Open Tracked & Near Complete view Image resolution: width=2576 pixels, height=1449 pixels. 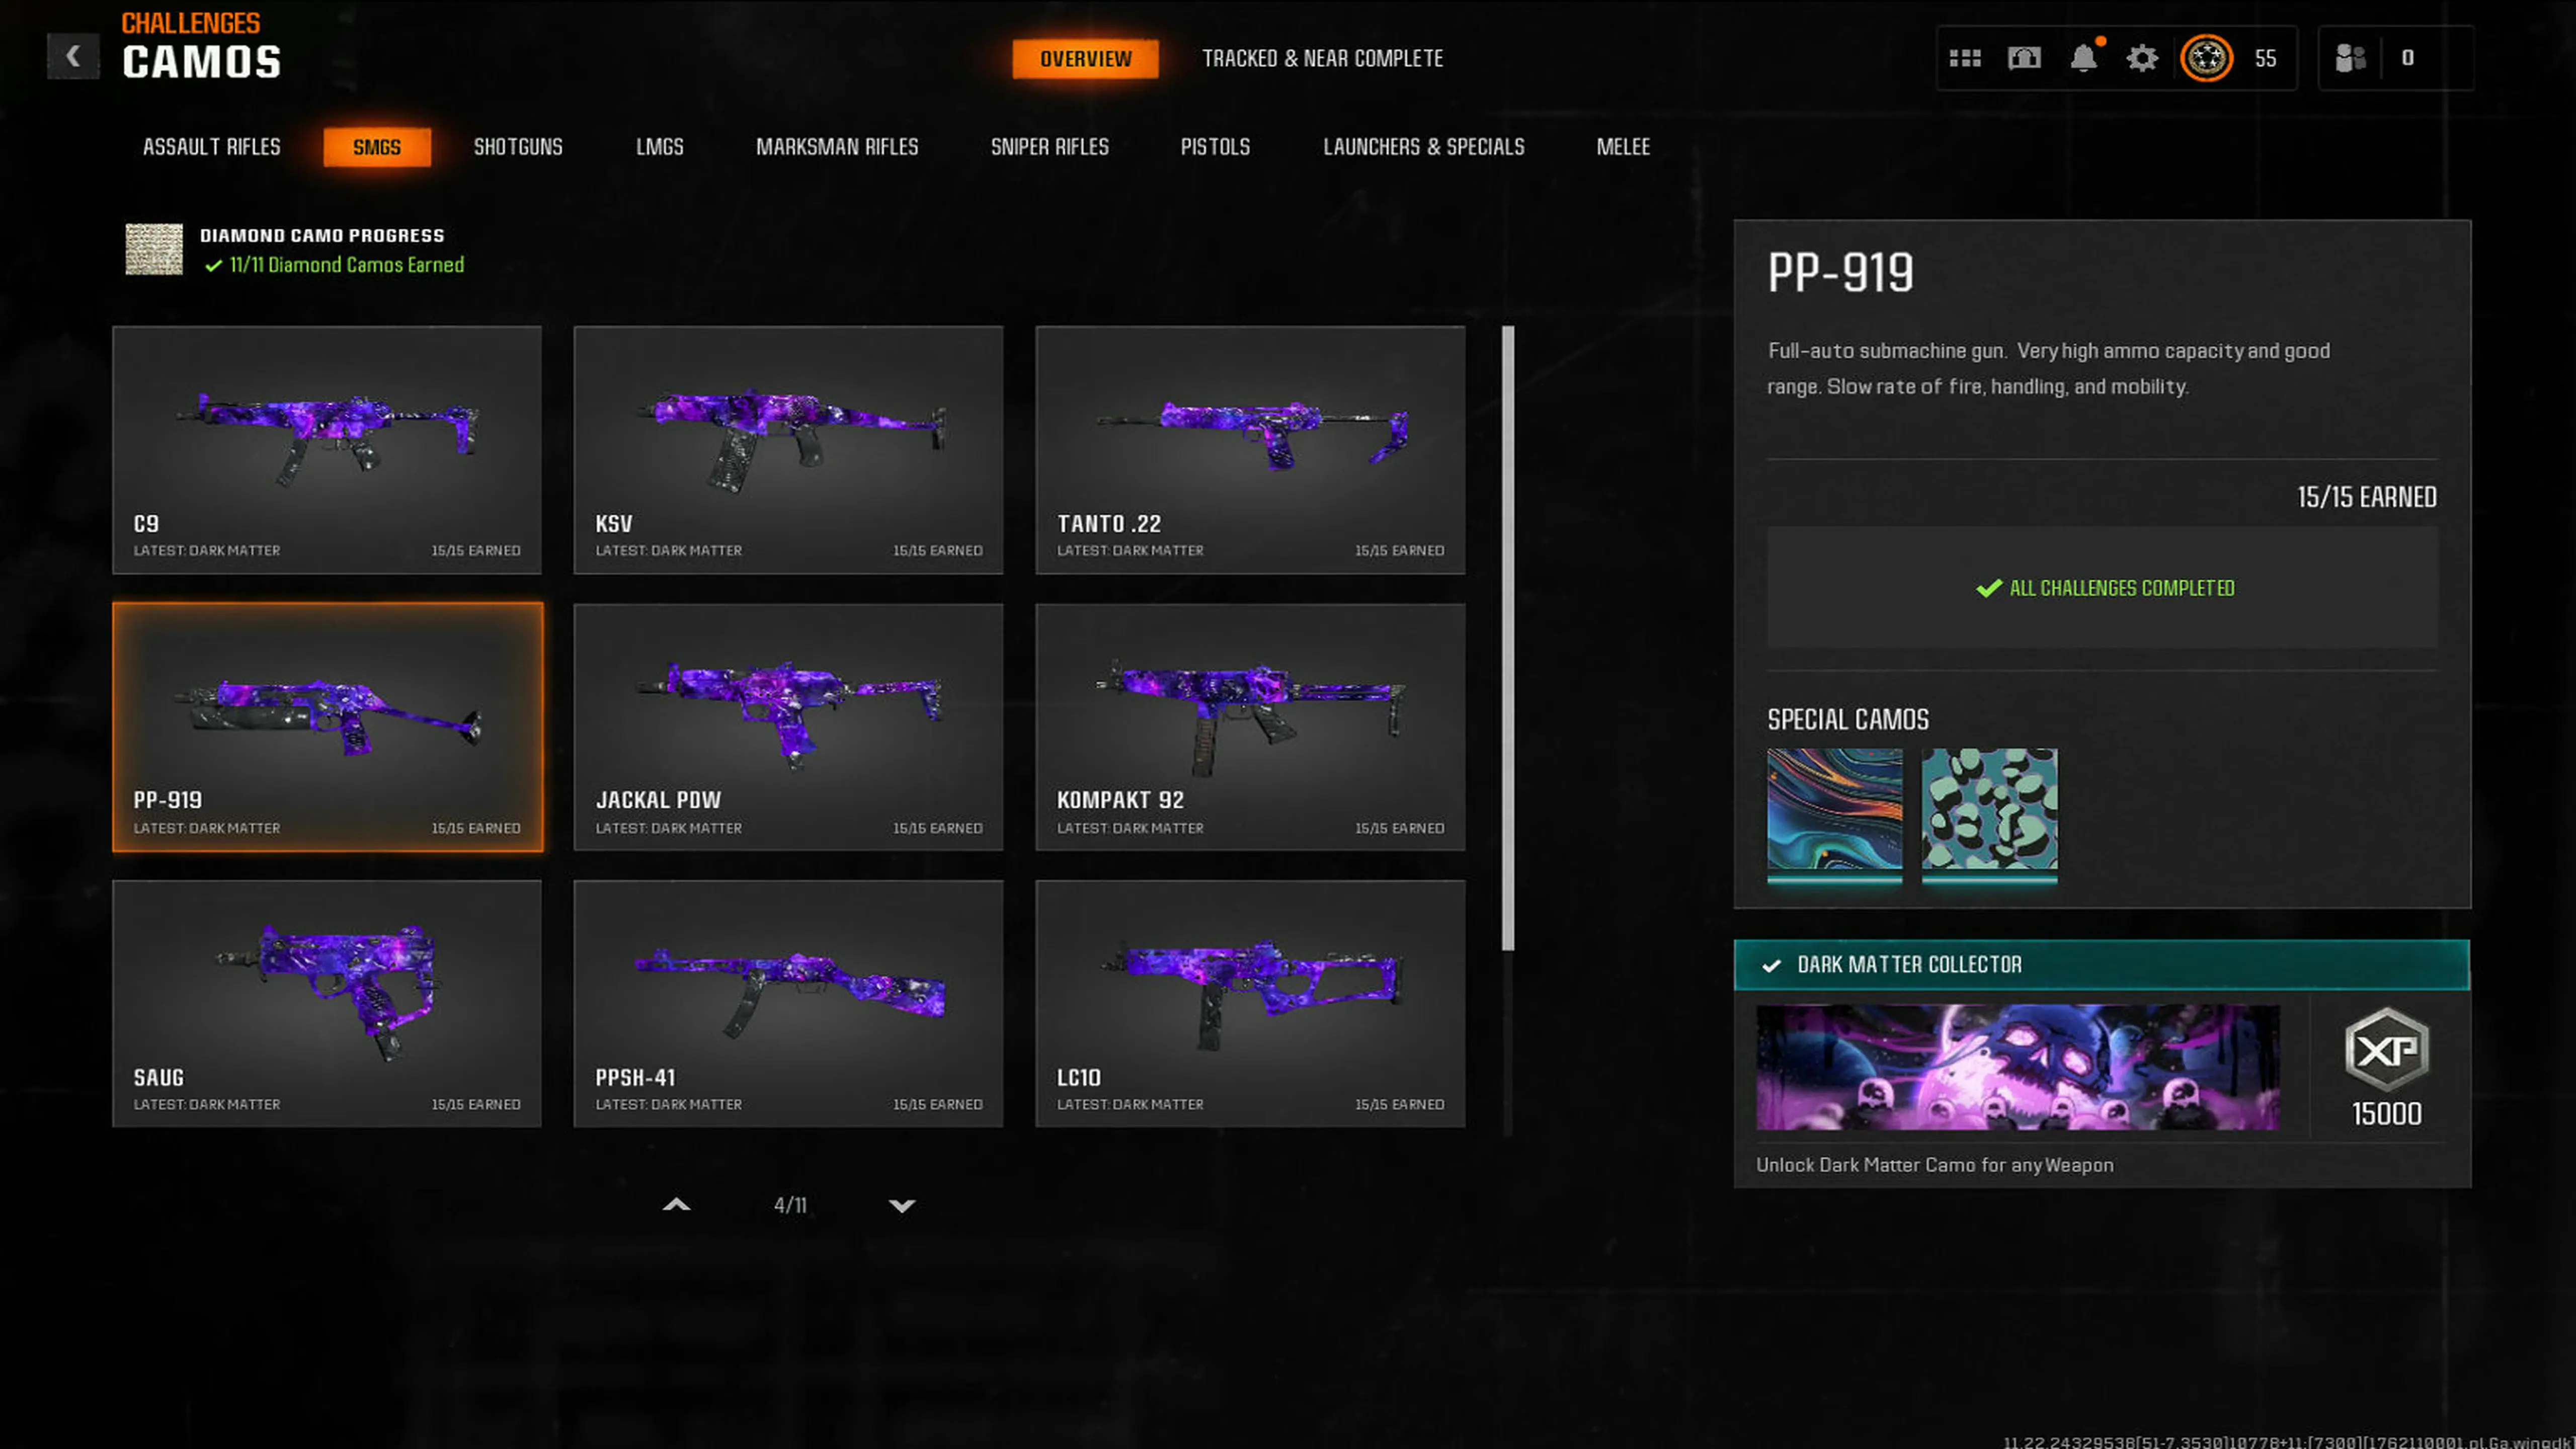coord(1322,58)
